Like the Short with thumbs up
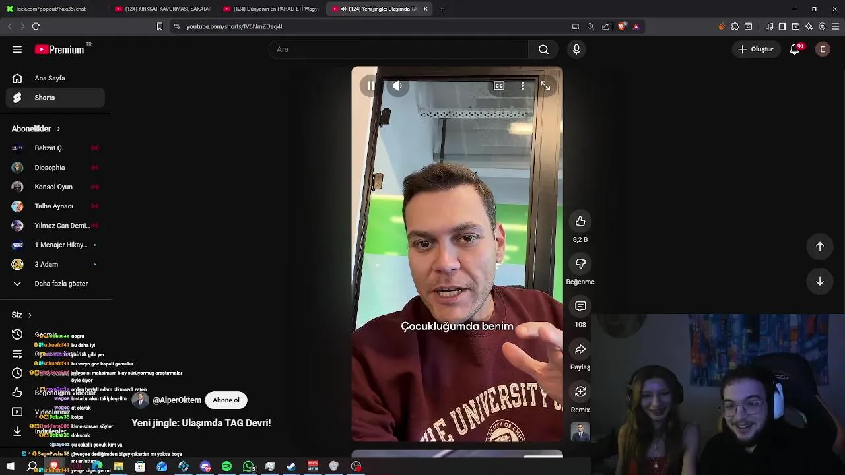 [580, 222]
